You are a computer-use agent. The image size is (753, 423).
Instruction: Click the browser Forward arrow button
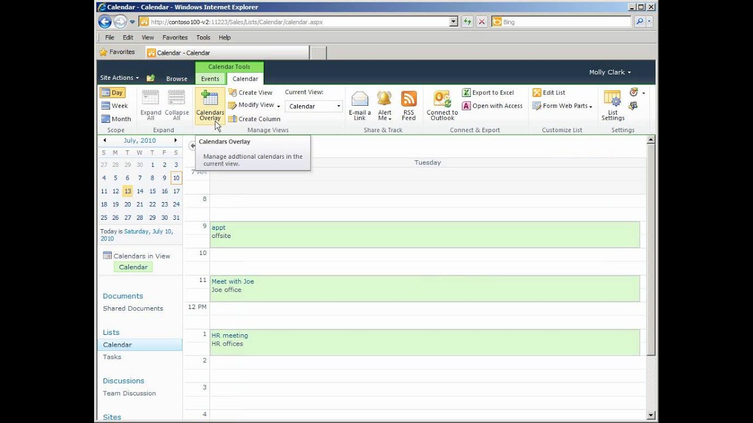pos(120,22)
